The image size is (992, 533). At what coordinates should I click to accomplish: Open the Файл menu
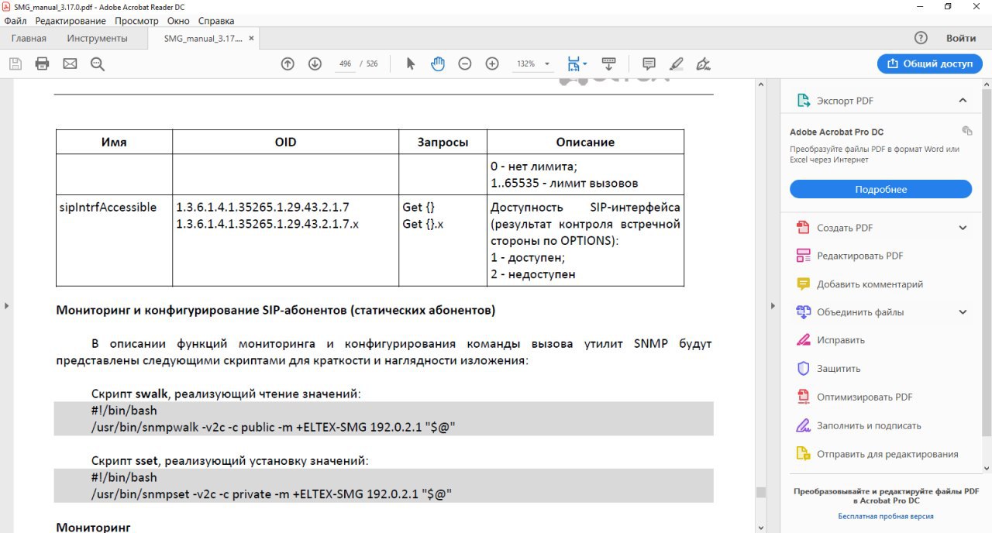(x=15, y=21)
